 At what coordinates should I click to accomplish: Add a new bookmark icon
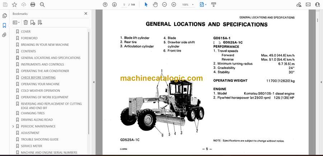point(33,23)
